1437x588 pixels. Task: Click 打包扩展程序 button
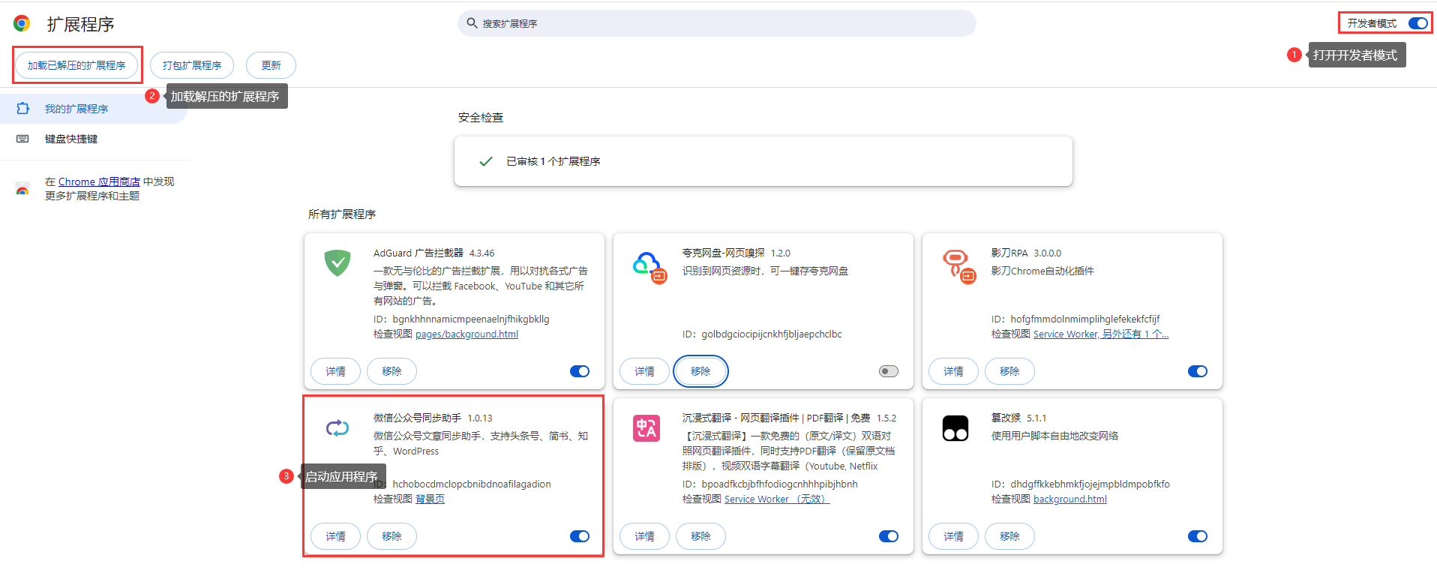192,65
